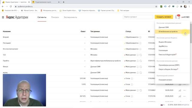Open the Chrome profile avatar

185,7
